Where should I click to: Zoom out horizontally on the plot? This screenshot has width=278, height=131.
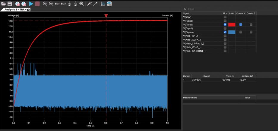63,4
